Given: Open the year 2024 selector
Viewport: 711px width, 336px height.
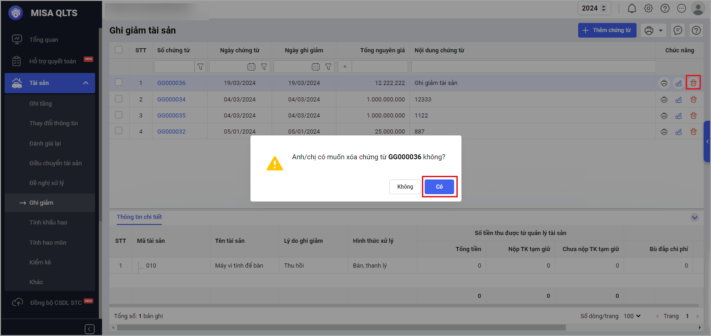Looking at the screenshot, I should (x=595, y=8).
